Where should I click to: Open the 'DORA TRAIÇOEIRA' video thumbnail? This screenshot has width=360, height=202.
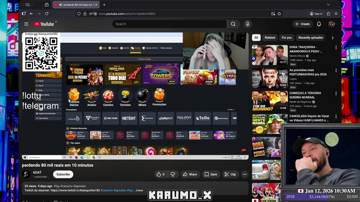270,55
